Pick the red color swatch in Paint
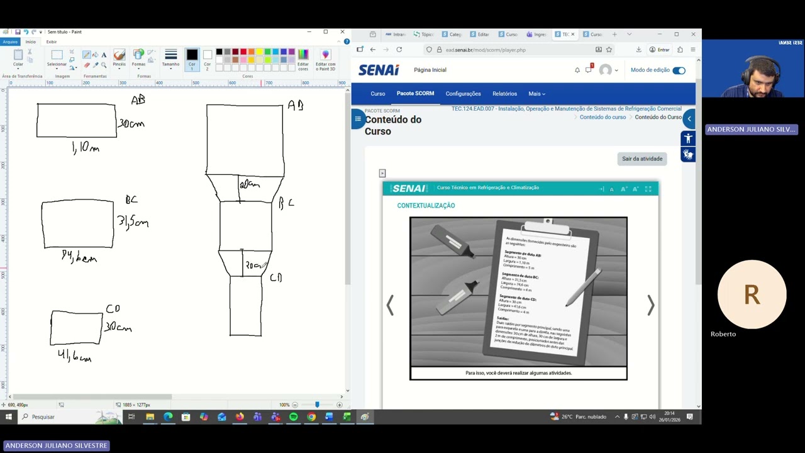The width and height of the screenshot is (805, 453). (x=243, y=52)
